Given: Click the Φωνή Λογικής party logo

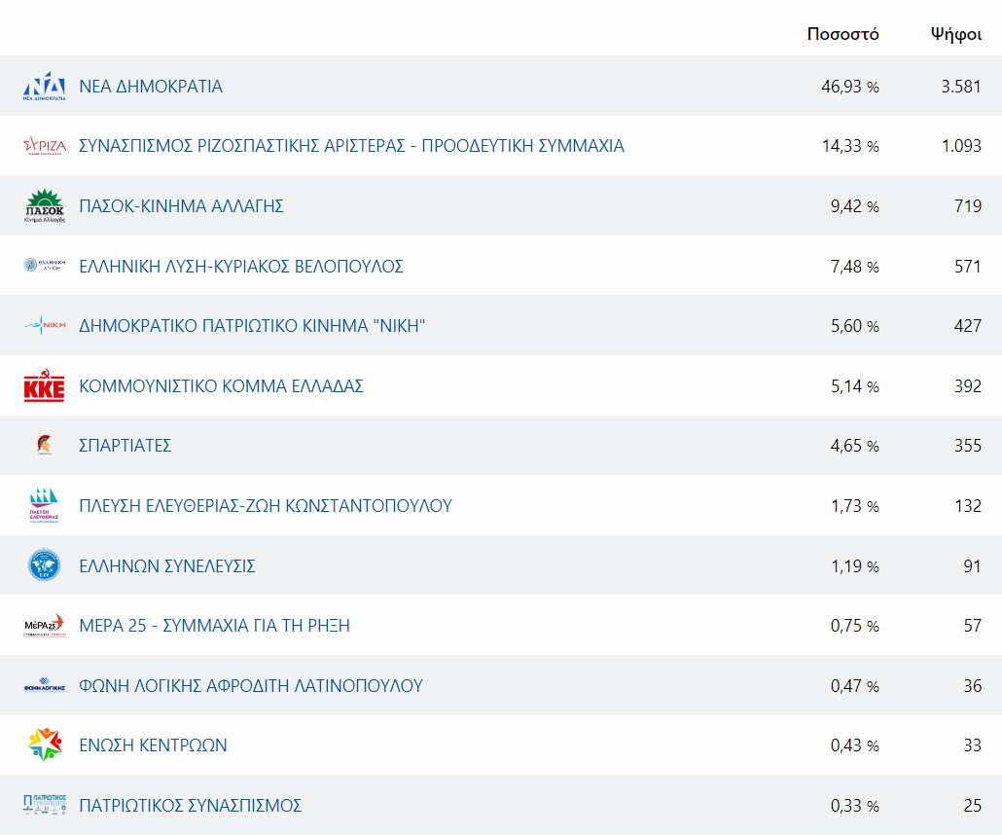Looking at the screenshot, I should click(x=44, y=685).
